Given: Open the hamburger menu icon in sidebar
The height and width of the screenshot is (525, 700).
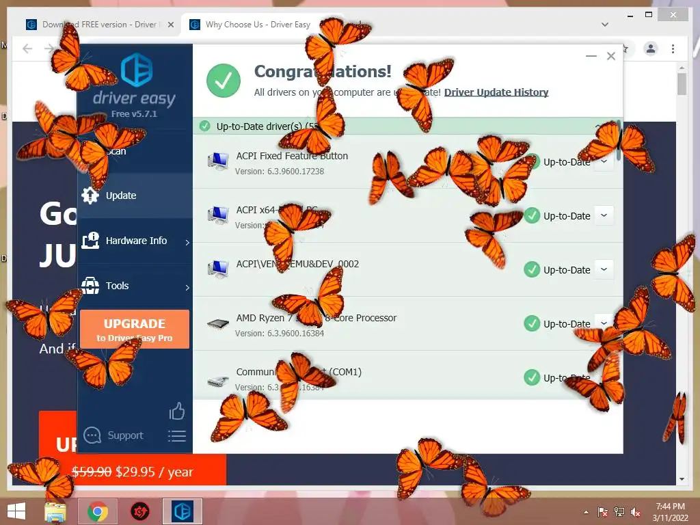Looking at the screenshot, I should click(177, 436).
